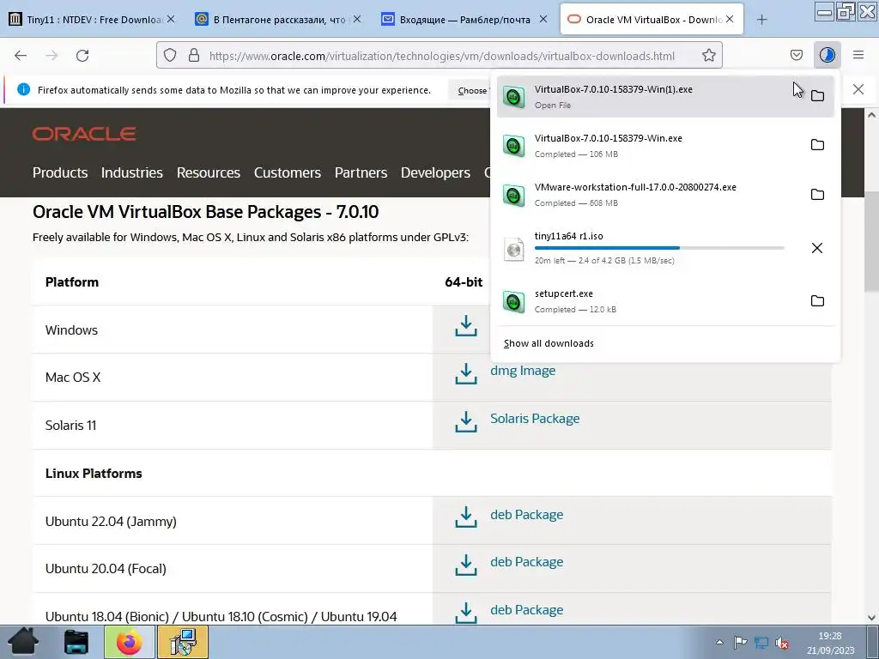
Task: Open the Save to Pocket icon
Action: click(x=796, y=55)
